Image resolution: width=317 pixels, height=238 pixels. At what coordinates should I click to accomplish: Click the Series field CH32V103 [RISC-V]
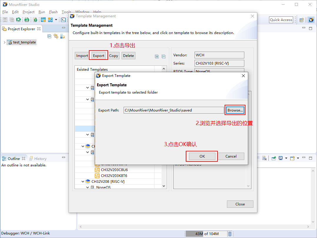coord(219,63)
